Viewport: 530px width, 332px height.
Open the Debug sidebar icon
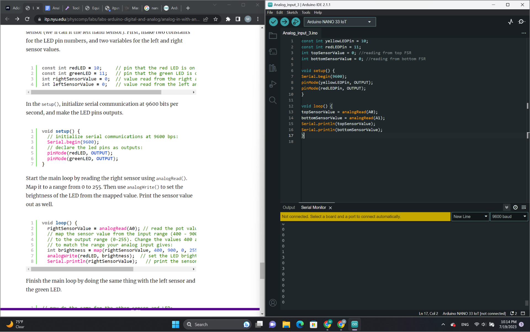[273, 84]
